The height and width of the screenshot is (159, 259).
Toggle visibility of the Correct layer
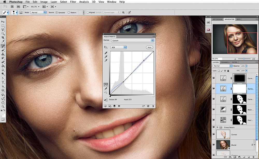point(214,135)
